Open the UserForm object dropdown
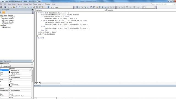The width and height of the screenshot is (176, 99). coord(106,10)
